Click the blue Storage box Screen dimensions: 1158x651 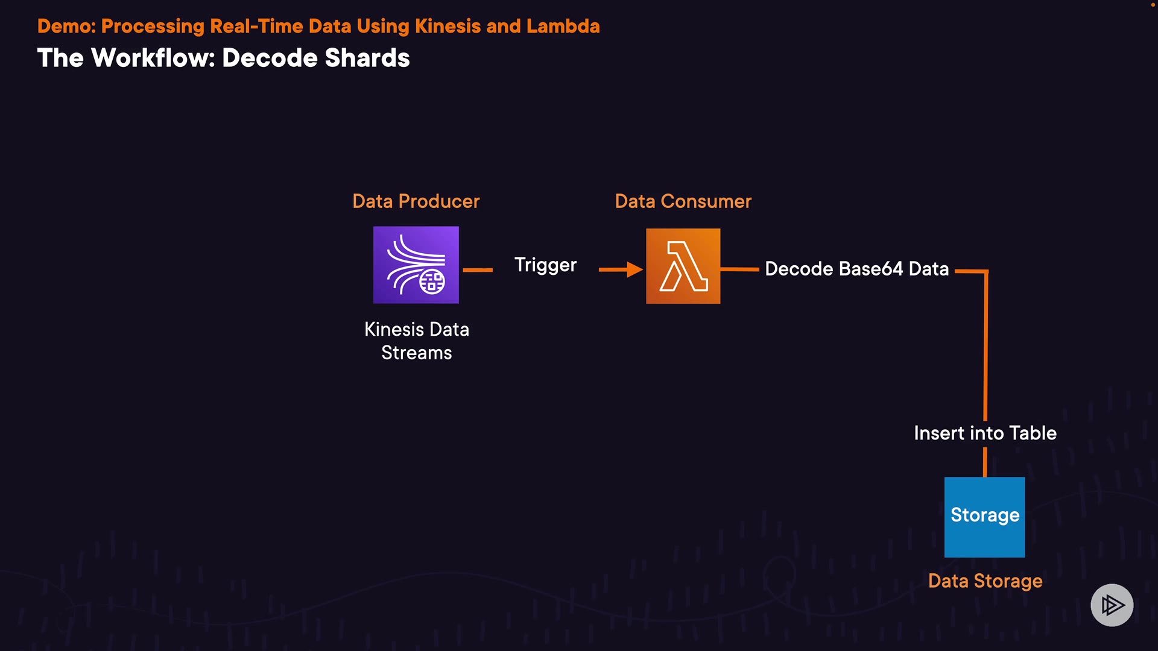tap(984, 517)
